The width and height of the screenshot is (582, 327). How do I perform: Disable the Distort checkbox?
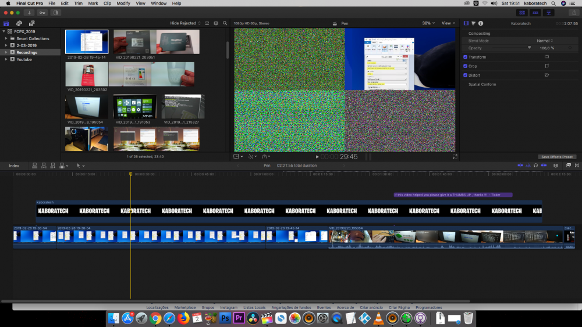pos(466,75)
